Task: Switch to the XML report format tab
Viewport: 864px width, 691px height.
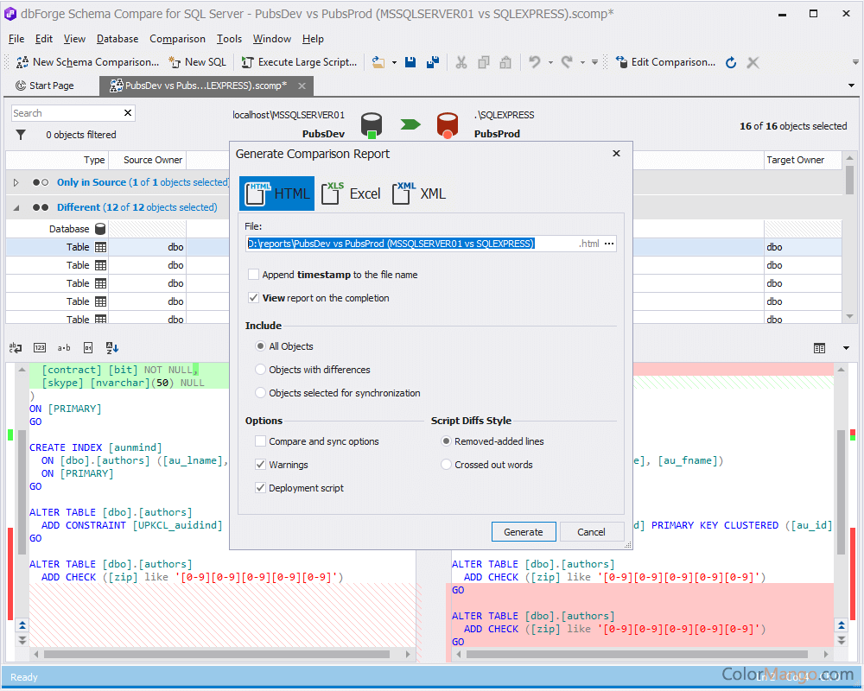Action: 418,193
